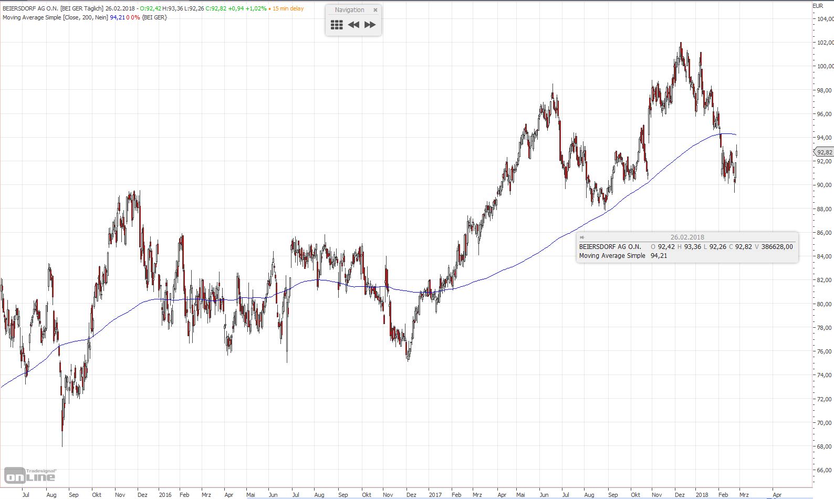The image size is (834, 499).
Task: Click the 86,00 price axis label
Action: pos(824,233)
